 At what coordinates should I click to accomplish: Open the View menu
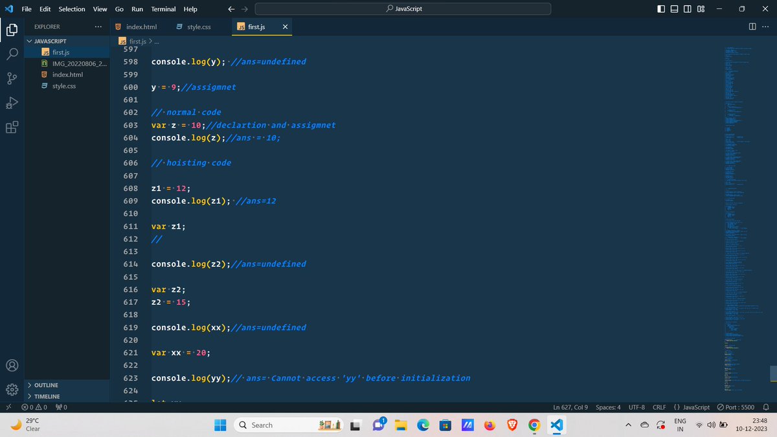[100, 9]
